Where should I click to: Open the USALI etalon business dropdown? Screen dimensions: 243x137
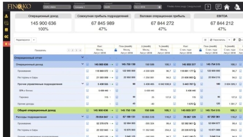coord(57,7)
